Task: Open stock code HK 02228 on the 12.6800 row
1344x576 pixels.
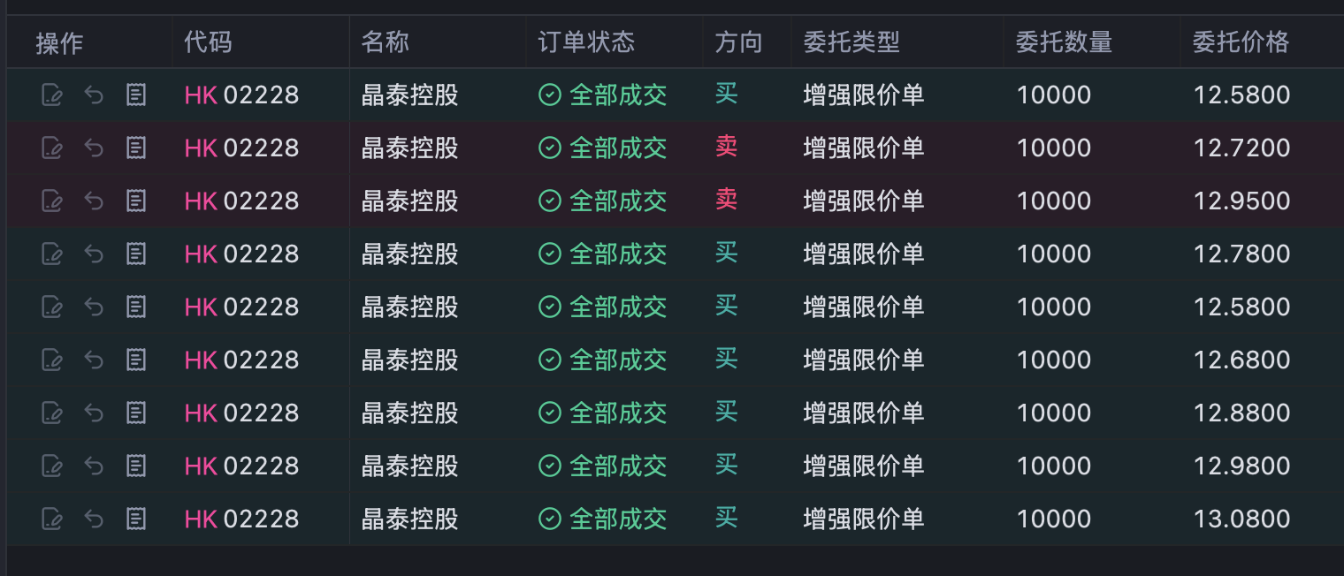Action: click(x=241, y=360)
